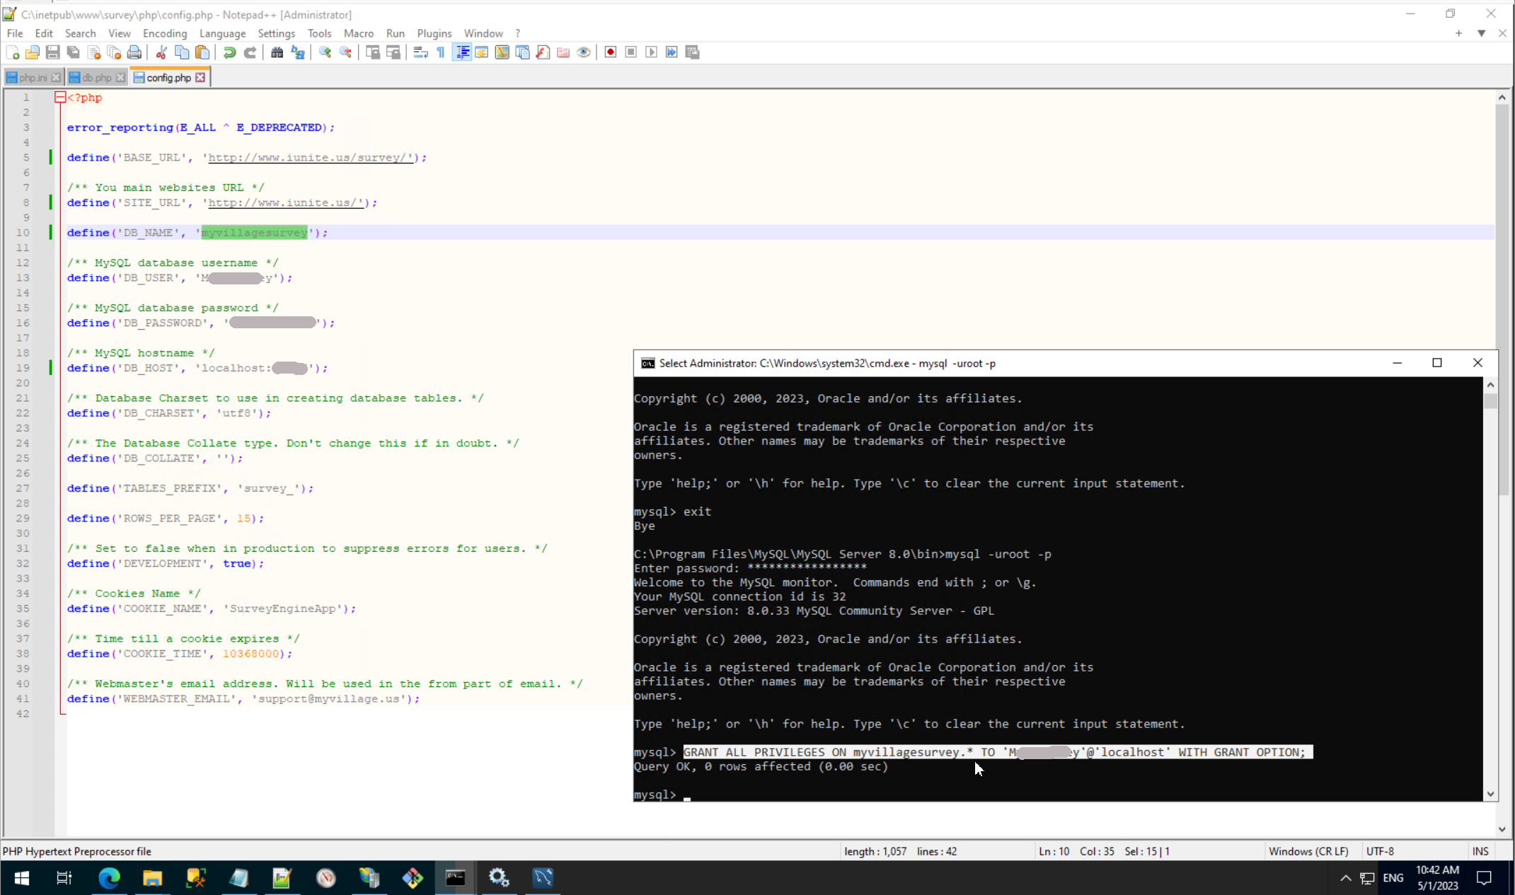Screen dimensions: 1515x895
Task: Open the Plugins menu
Action: (434, 33)
